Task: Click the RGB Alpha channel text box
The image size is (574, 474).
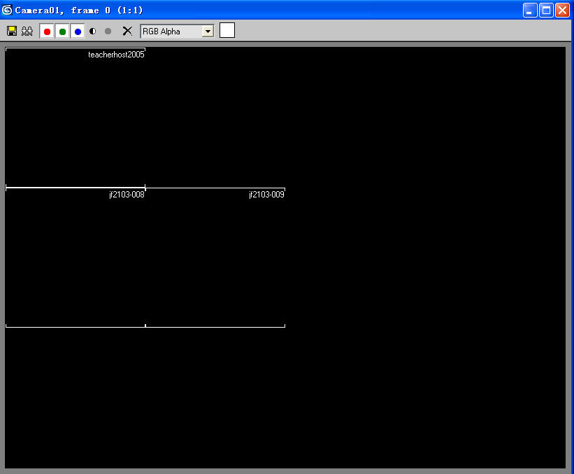Action: point(171,32)
